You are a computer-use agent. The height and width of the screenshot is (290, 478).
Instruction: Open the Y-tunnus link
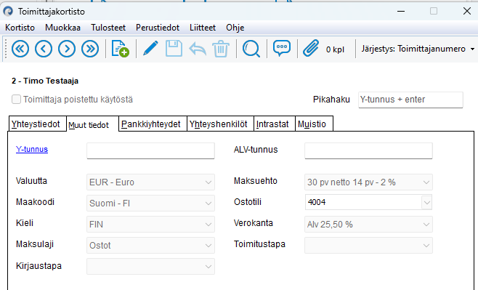pyautogui.click(x=32, y=149)
